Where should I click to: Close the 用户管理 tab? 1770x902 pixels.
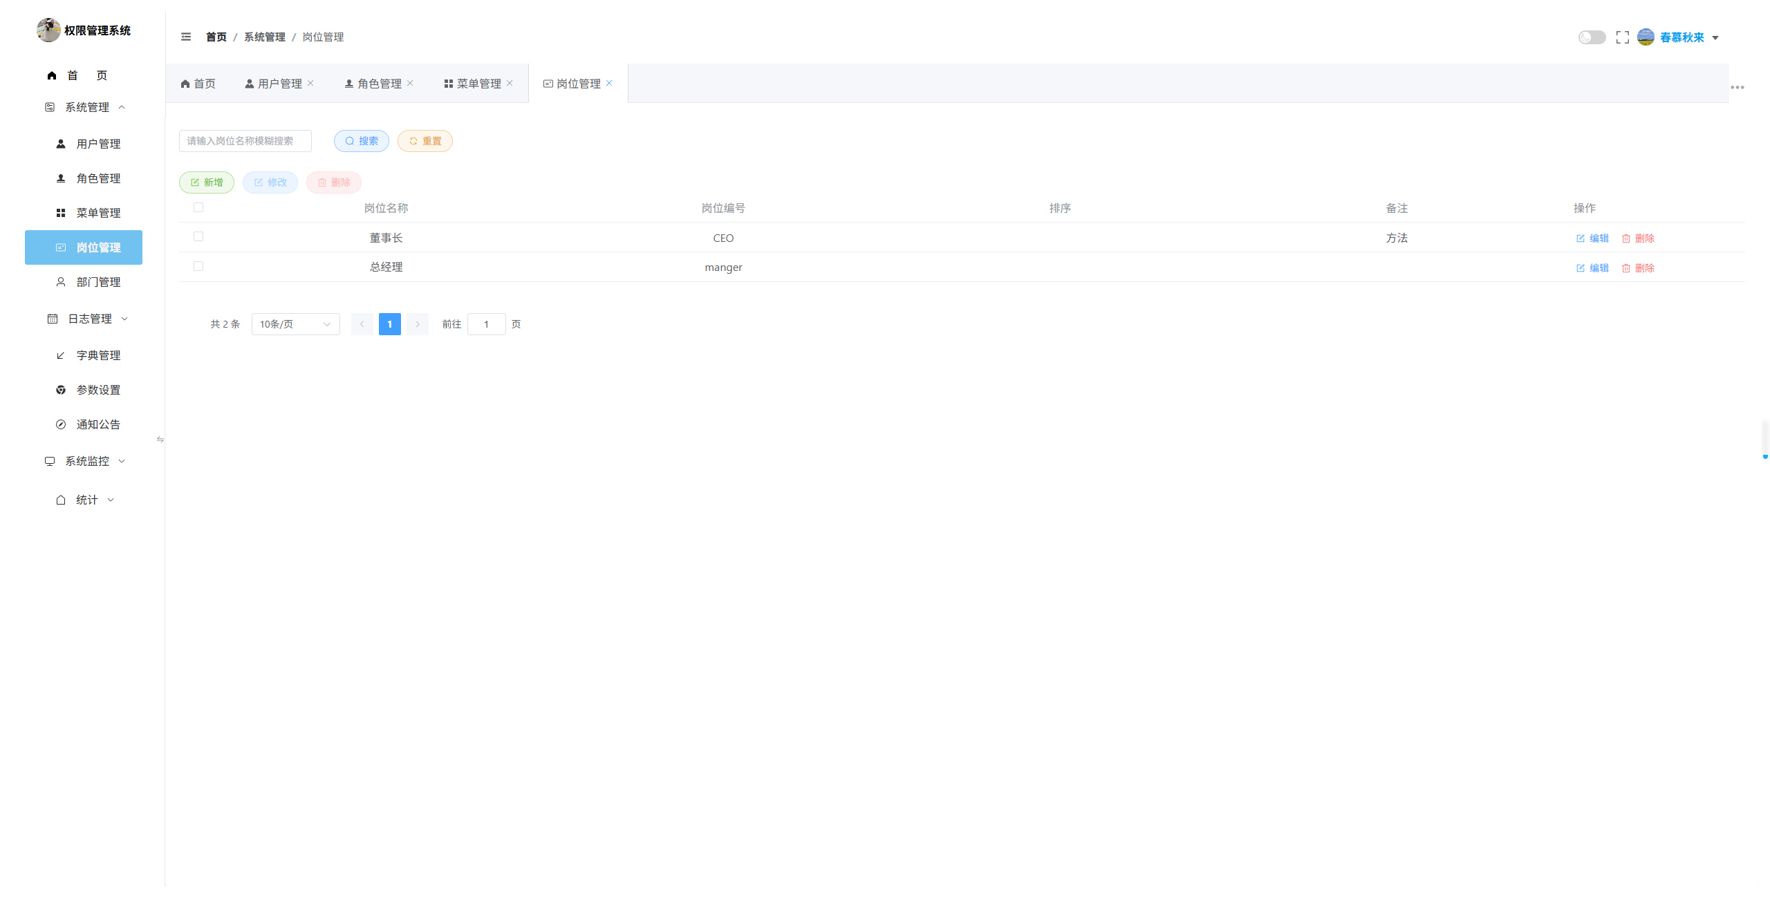click(310, 83)
